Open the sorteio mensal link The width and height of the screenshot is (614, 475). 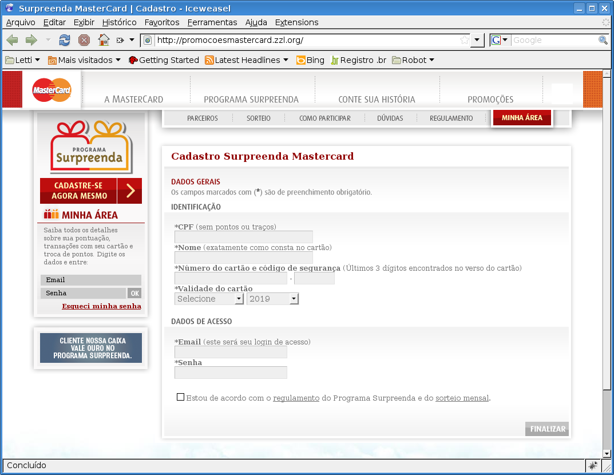coord(462,398)
